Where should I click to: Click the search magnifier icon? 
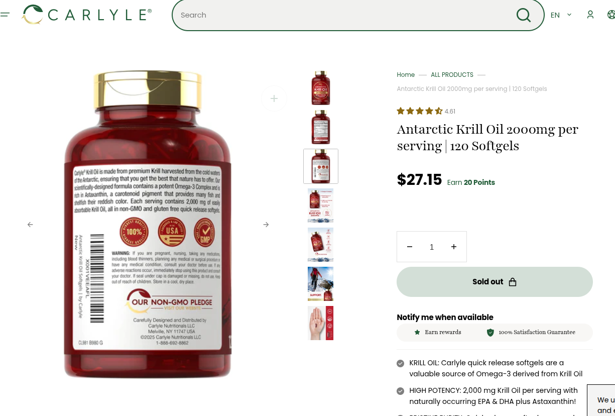tap(524, 15)
